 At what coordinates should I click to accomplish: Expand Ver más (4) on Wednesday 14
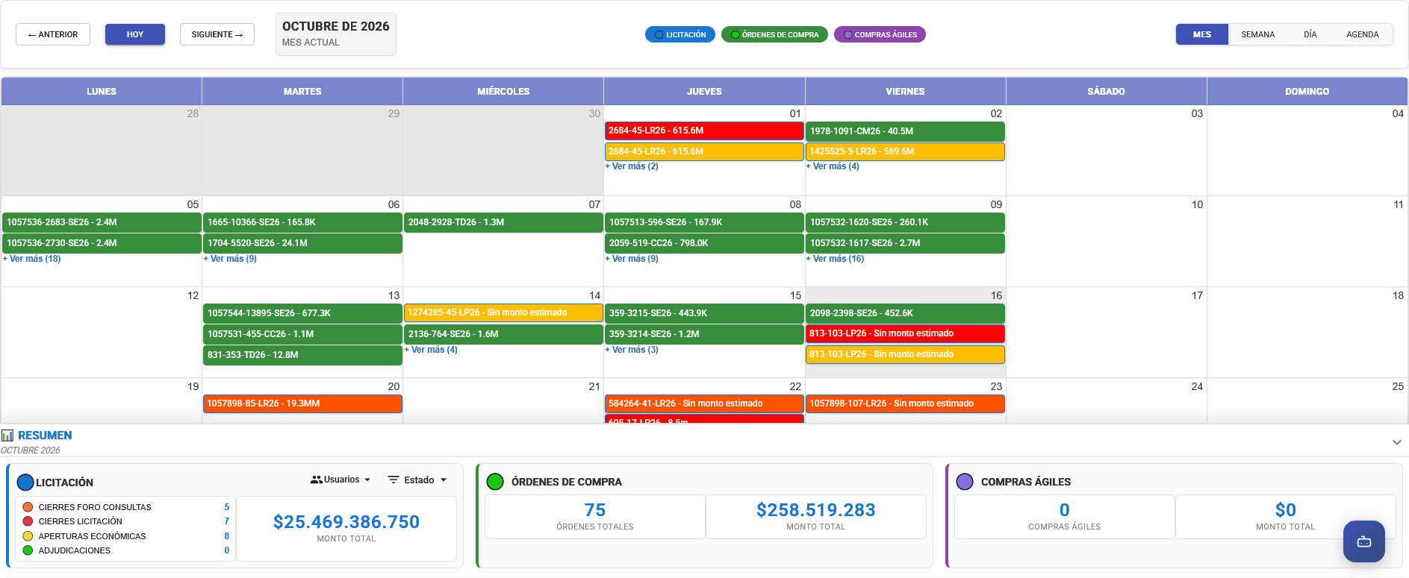[x=431, y=350]
